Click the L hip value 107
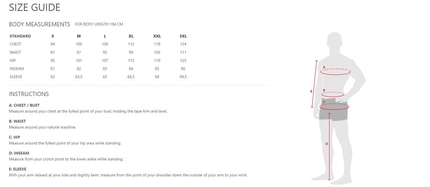 coord(105,60)
